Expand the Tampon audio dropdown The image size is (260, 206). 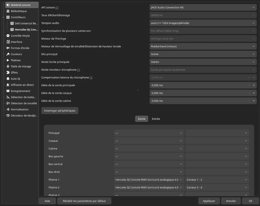point(203,23)
